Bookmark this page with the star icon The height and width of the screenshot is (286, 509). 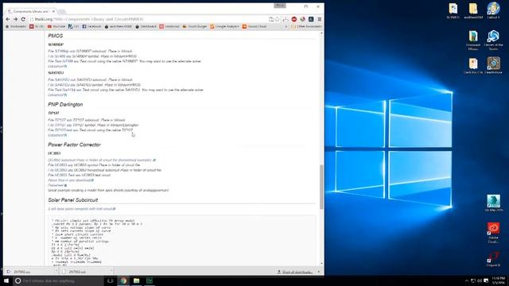click(x=278, y=19)
